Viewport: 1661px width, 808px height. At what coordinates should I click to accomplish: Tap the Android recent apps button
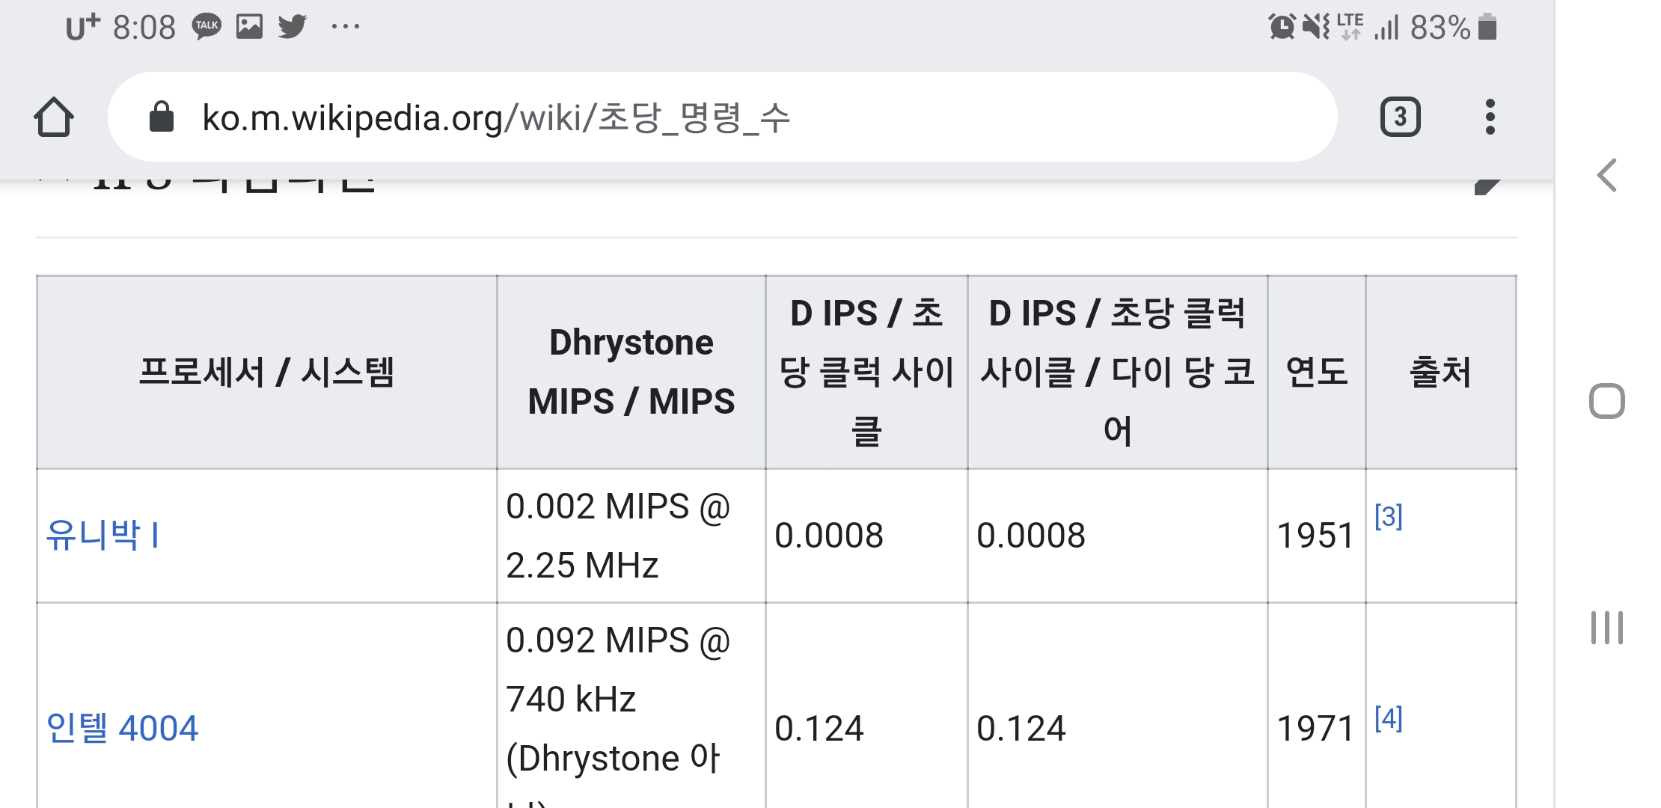click(x=1606, y=627)
